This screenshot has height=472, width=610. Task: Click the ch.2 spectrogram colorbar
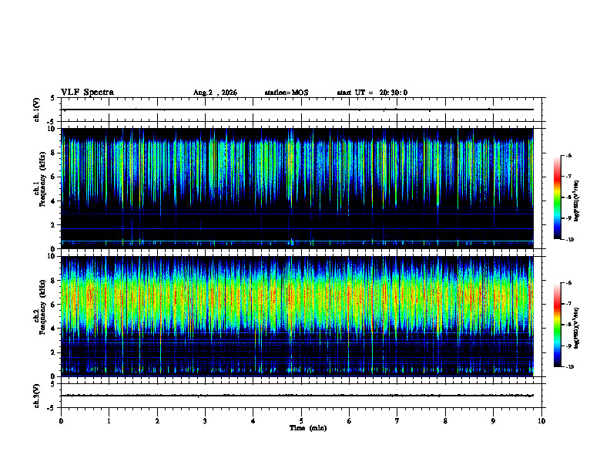pos(557,325)
